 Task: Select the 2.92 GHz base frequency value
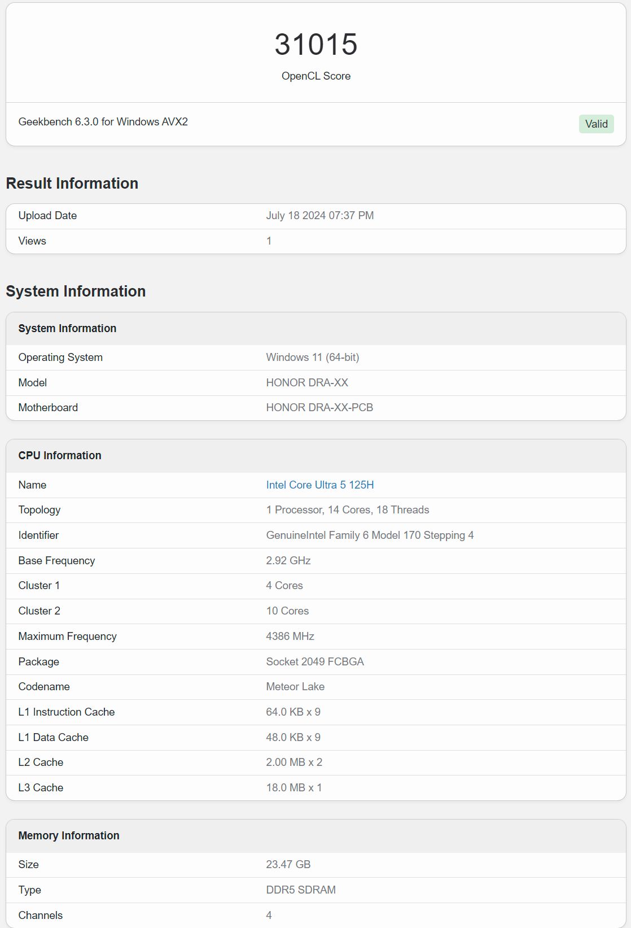pos(288,560)
